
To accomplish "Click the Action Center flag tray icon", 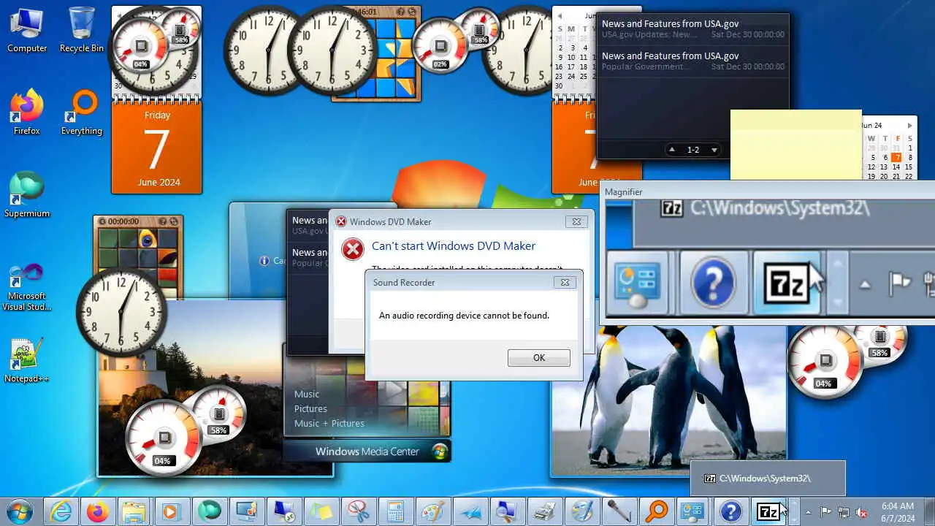I will (x=825, y=512).
